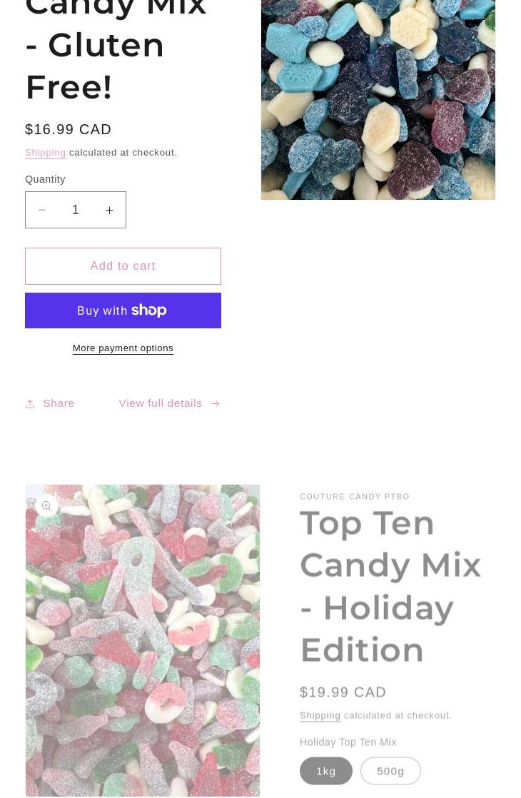
Task: Open Shipping link under $19.99 price
Action: click(320, 715)
